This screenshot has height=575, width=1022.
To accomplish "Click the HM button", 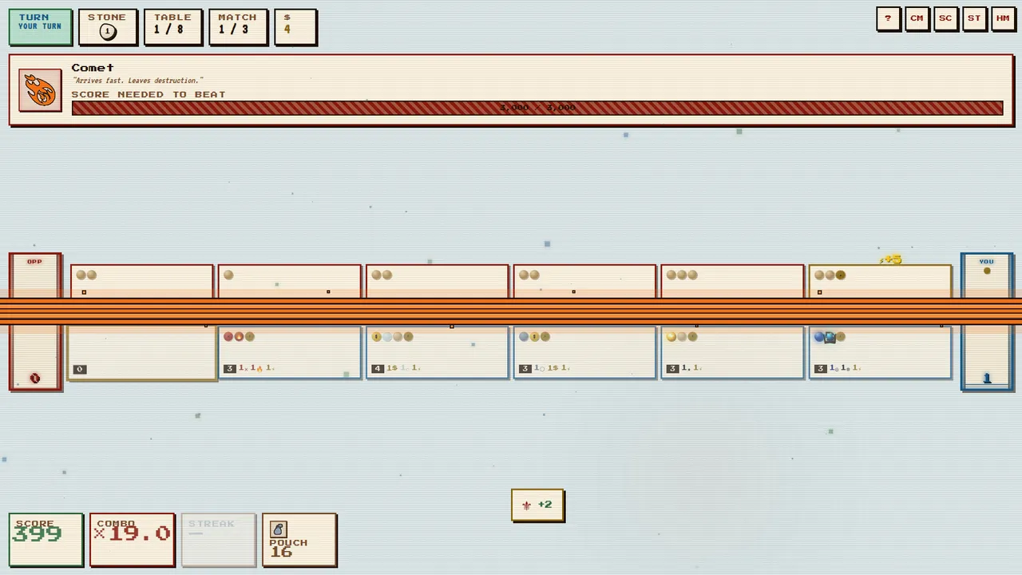I will (x=1003, y=19).
